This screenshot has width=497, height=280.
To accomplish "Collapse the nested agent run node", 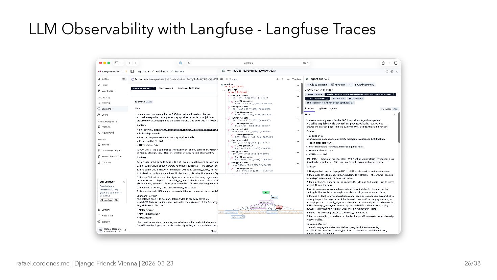I will pyautogui.click(x=298, y=91).
